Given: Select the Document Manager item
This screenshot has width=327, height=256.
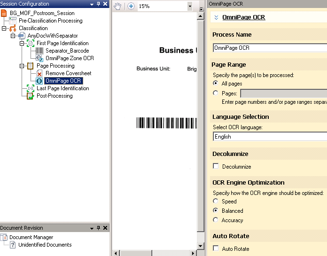Looking at the screenshot, I should pyautogui.click(x=31, y=237).
